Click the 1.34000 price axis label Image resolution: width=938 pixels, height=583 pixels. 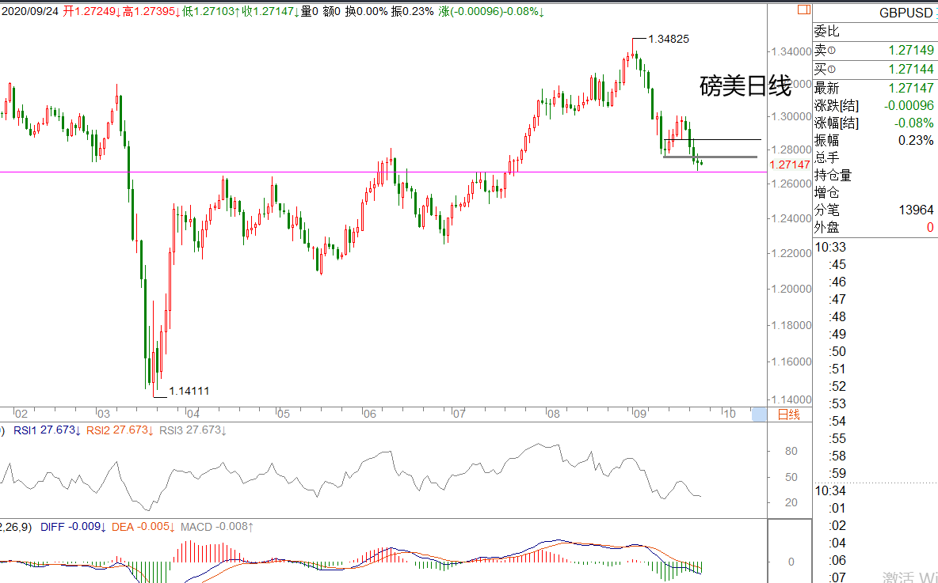(791, 52)
